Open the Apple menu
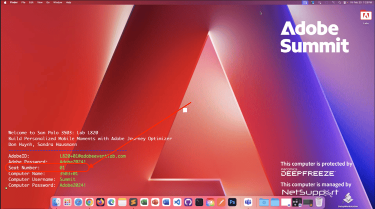 coord(5,2)
